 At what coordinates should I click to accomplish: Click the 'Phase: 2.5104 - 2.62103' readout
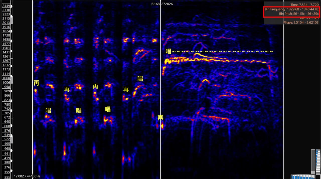click(301, 23)
